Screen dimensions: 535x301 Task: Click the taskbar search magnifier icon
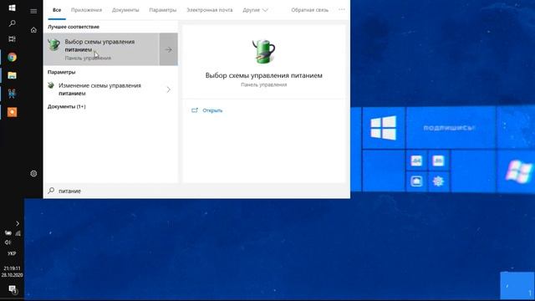point(12,23)
